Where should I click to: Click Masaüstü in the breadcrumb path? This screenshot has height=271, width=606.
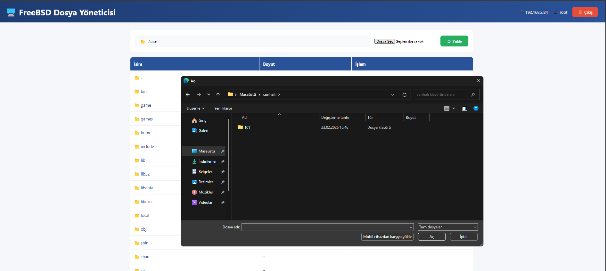(248, 94)
